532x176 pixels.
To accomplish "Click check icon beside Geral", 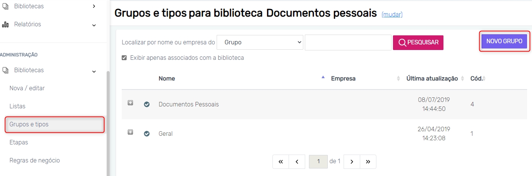I will [x=147, y=134].
